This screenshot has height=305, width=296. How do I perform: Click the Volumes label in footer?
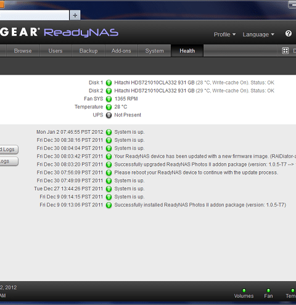point(244,296)
